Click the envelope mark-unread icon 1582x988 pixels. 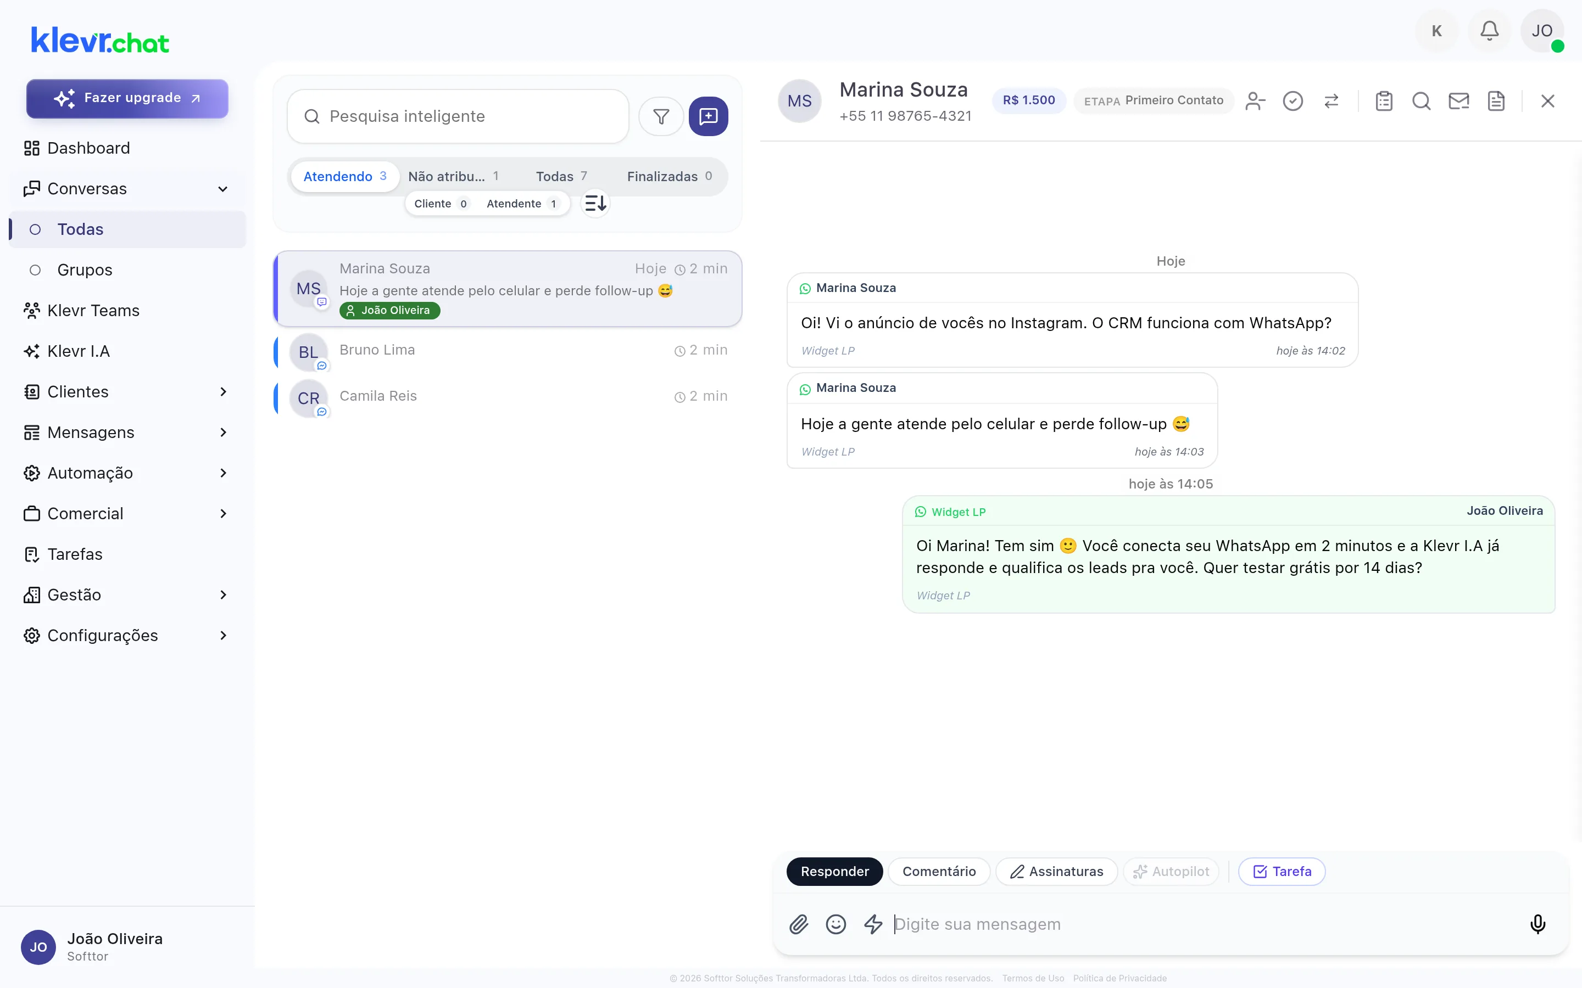[1458, 102]
